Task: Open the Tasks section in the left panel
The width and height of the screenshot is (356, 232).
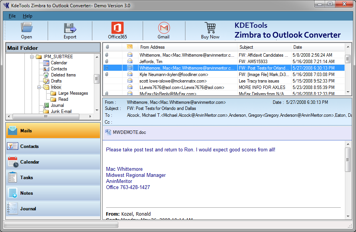Action: [x=26, y=178]
